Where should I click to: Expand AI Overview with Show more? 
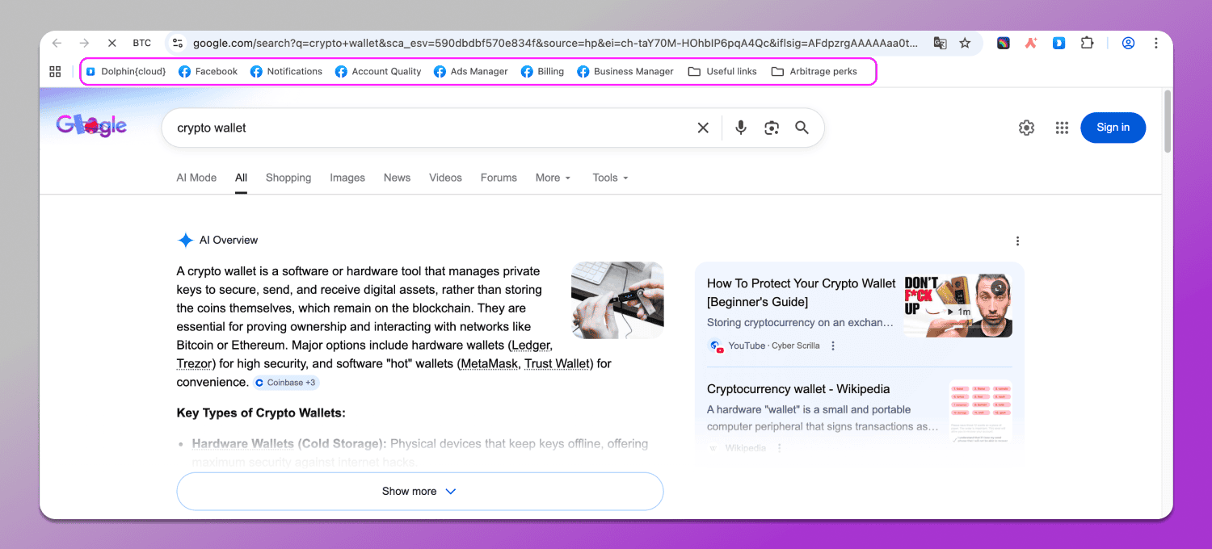point(419,491)
